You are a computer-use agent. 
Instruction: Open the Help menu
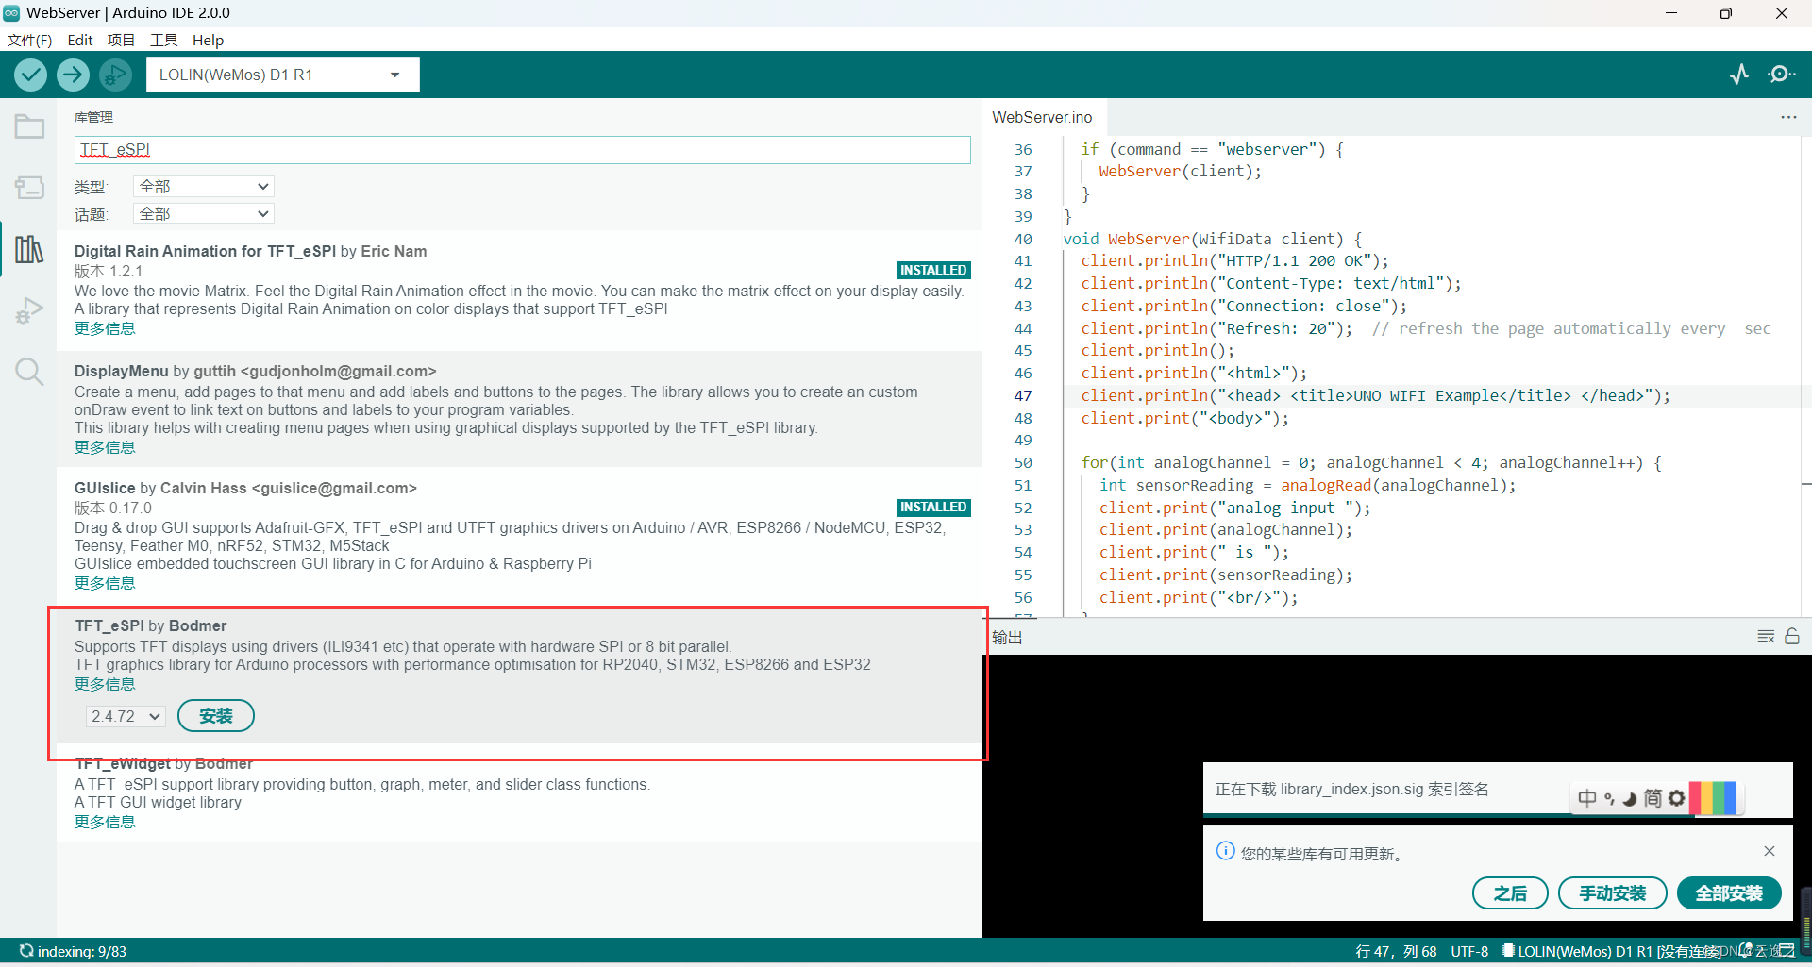coord(208,40)
